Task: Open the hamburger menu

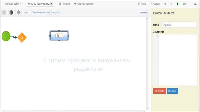Action: pyautogui.click(x=195, y=4)
